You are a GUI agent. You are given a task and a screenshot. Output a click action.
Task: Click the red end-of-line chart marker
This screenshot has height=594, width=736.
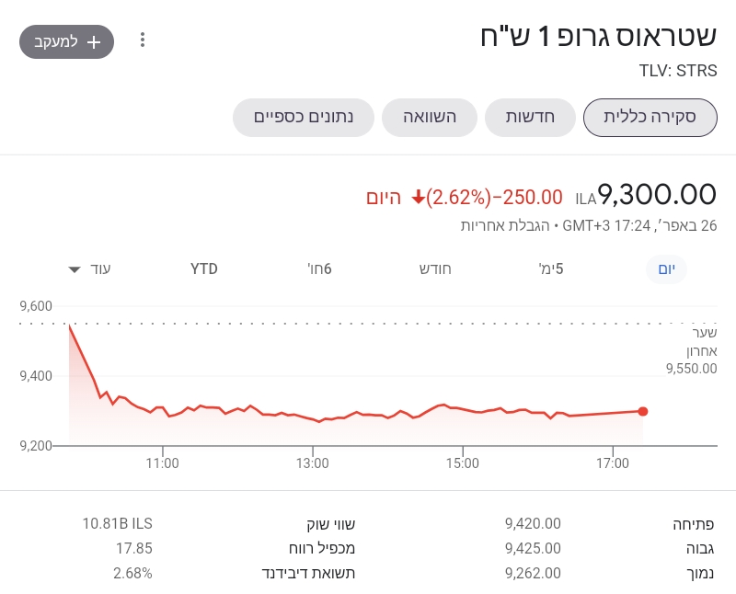coord(642,411)
